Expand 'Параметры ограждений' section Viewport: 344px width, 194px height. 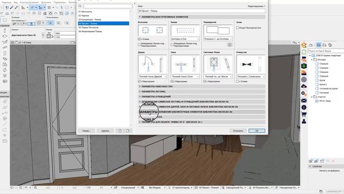[x=202, y=96]
